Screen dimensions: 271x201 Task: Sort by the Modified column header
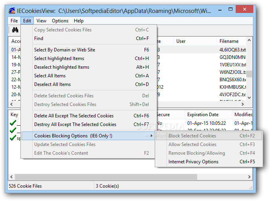point(242,115)
